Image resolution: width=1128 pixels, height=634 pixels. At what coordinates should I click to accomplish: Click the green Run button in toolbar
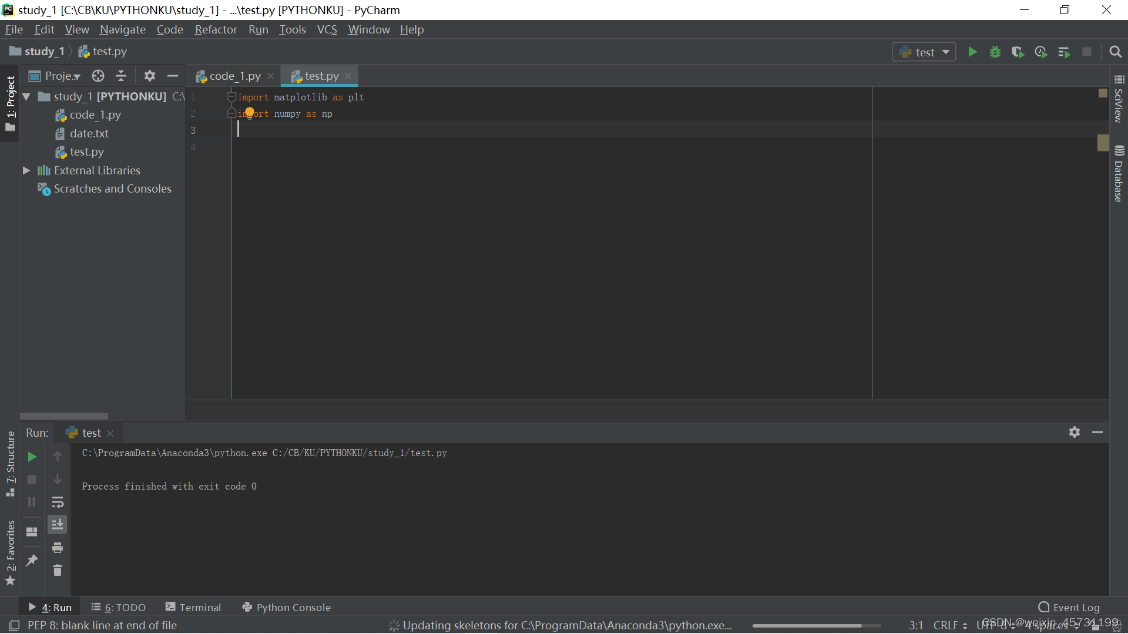(x=972, y=52)
